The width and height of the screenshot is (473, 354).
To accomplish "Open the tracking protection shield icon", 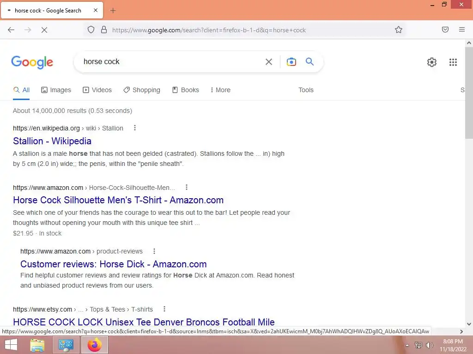I will (x=91, y=30).
